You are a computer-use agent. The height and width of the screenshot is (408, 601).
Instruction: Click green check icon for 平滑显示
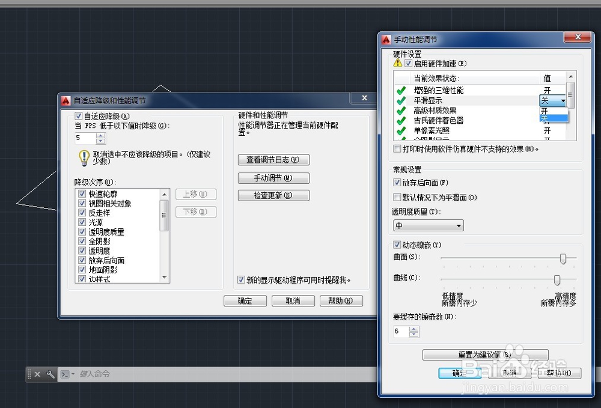click(x=401, y=100)
